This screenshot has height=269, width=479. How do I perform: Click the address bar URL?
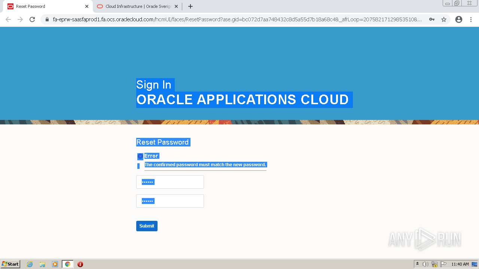(x=237, y=19)
